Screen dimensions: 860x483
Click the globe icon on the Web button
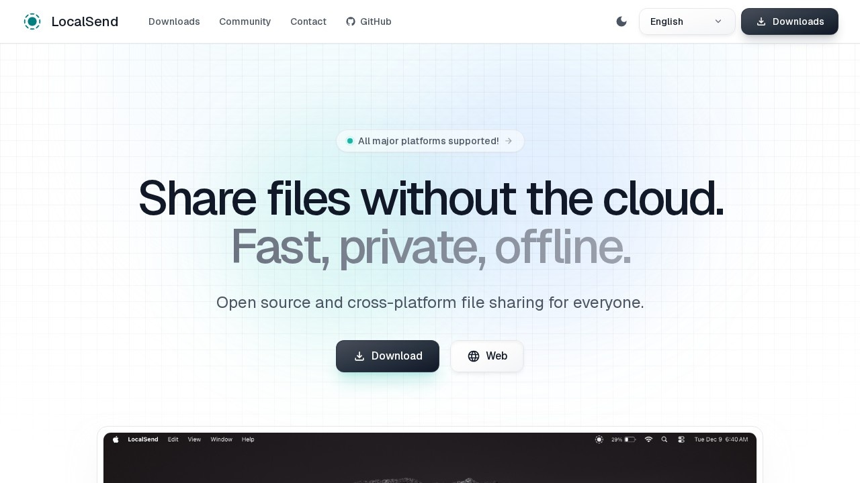point(474,356)
